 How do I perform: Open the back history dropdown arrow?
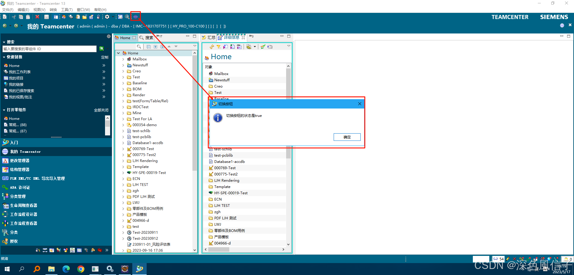[x=10, y=26]
